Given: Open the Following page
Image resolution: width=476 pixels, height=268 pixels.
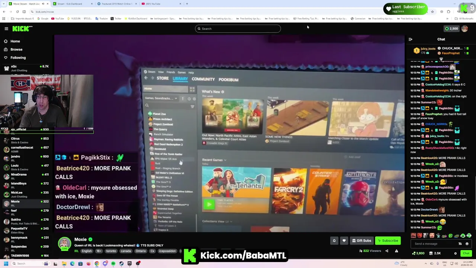Looking at the screenshot, I should (x=18, y=58).
